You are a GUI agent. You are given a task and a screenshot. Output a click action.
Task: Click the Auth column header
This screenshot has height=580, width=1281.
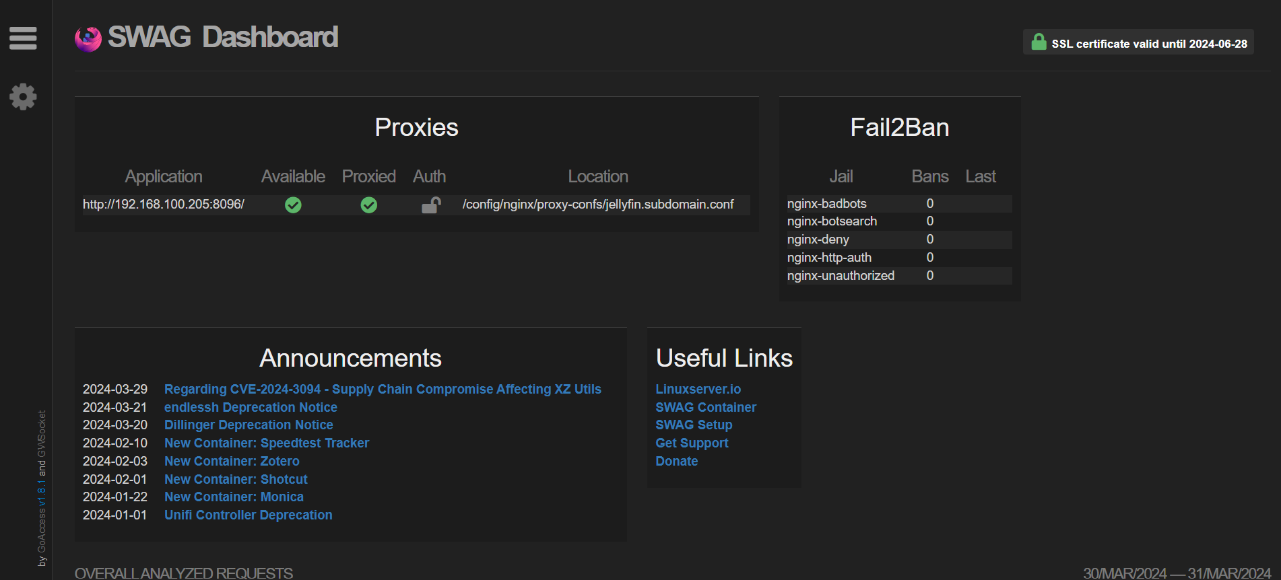430,177
